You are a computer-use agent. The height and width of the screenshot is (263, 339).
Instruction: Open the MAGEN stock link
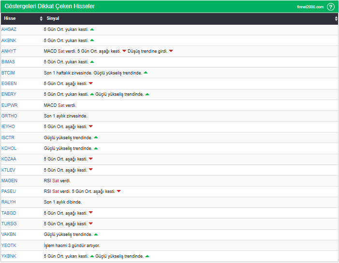pos(9,181)
